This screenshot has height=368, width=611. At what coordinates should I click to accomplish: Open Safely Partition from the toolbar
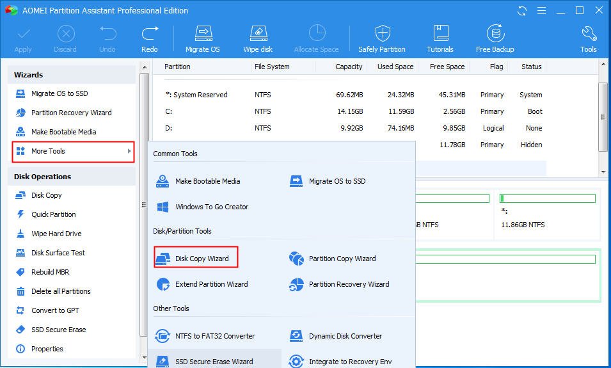click(382, 38)
